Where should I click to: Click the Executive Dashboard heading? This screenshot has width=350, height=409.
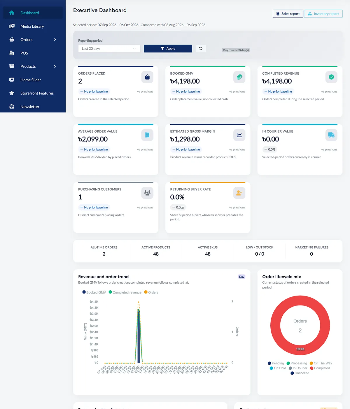(x=100, y=10)
